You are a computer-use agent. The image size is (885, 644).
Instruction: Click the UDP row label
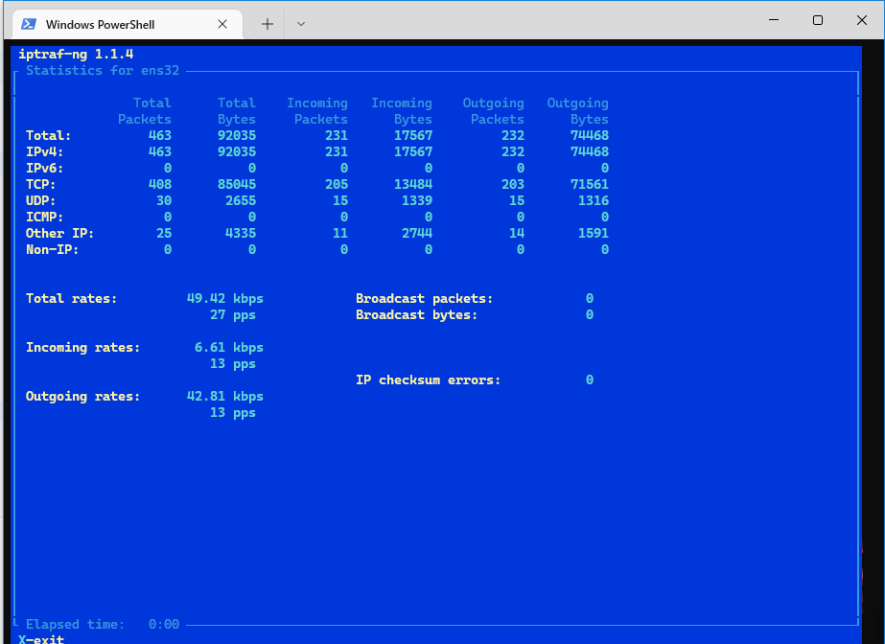pos(40,200)
